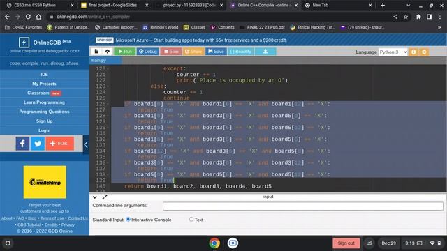This screenshot has height=251, width=447.
Task: Click the Stop button
Action: [x=171, y=52]
